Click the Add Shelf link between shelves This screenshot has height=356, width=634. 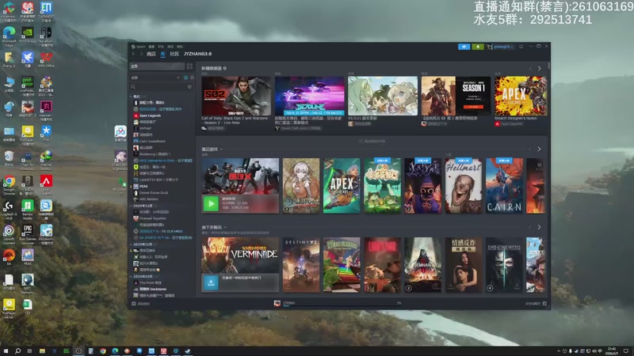[372, 142]
